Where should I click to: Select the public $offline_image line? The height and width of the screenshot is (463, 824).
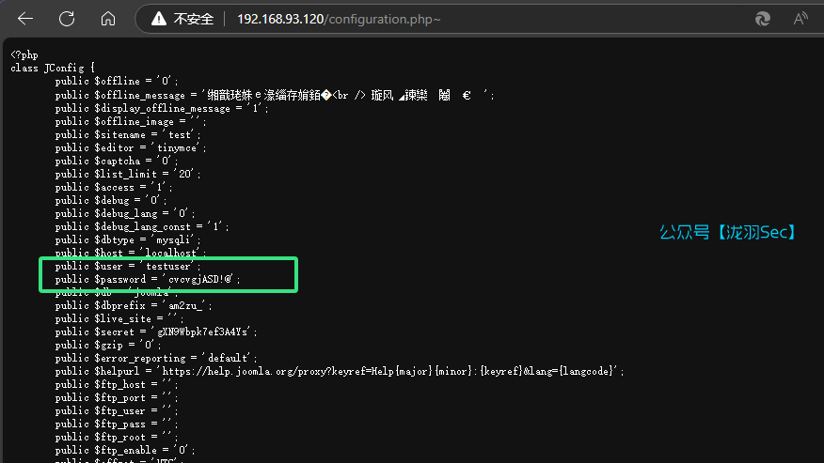pyautogui.click(x=131, y=121)
